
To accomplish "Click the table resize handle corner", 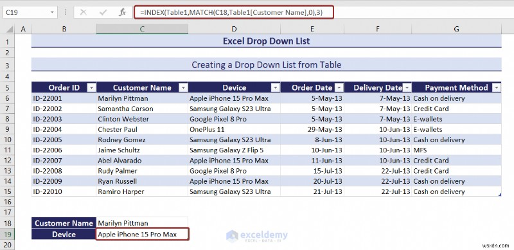I will [x=500, y=195].
